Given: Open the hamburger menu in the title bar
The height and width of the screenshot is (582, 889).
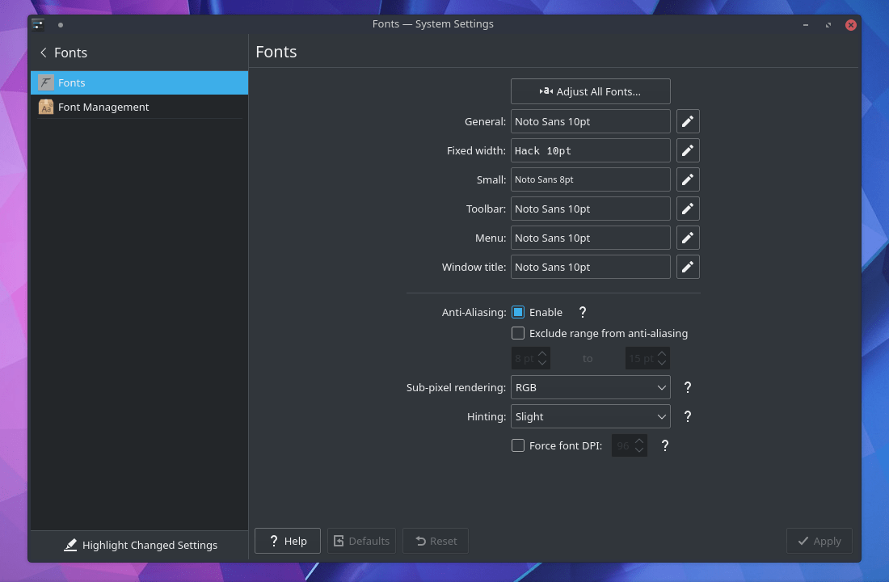Looking at the screenshot, I should [x=37, y=24].
